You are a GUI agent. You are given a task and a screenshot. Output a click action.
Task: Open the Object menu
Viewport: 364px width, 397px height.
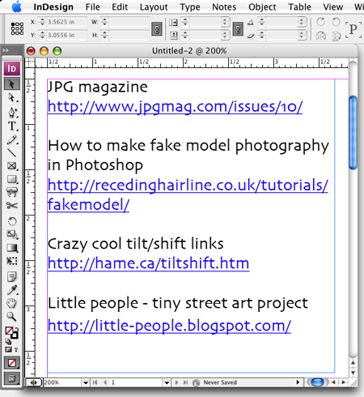point(262,6)
